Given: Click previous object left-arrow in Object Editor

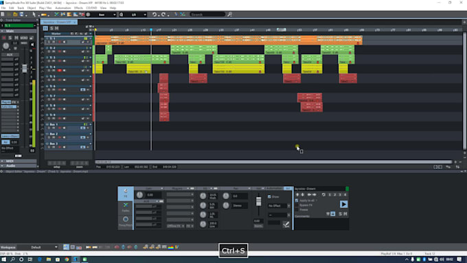Looking at the screenshot, I should (x=309, y=194).
